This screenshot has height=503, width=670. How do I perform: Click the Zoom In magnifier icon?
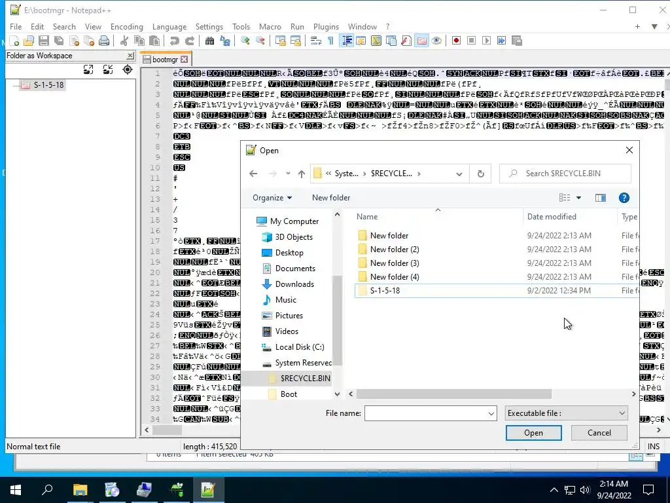(245, 41)
